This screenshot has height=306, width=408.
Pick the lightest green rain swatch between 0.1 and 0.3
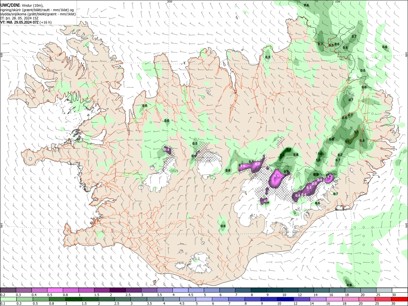(8, 299)
